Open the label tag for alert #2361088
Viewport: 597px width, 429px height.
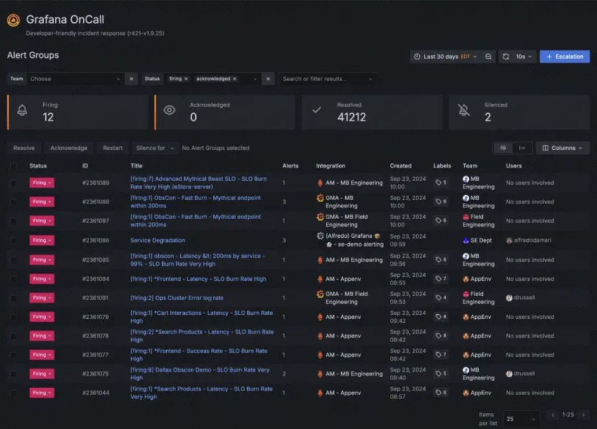[x=441, y=201]
